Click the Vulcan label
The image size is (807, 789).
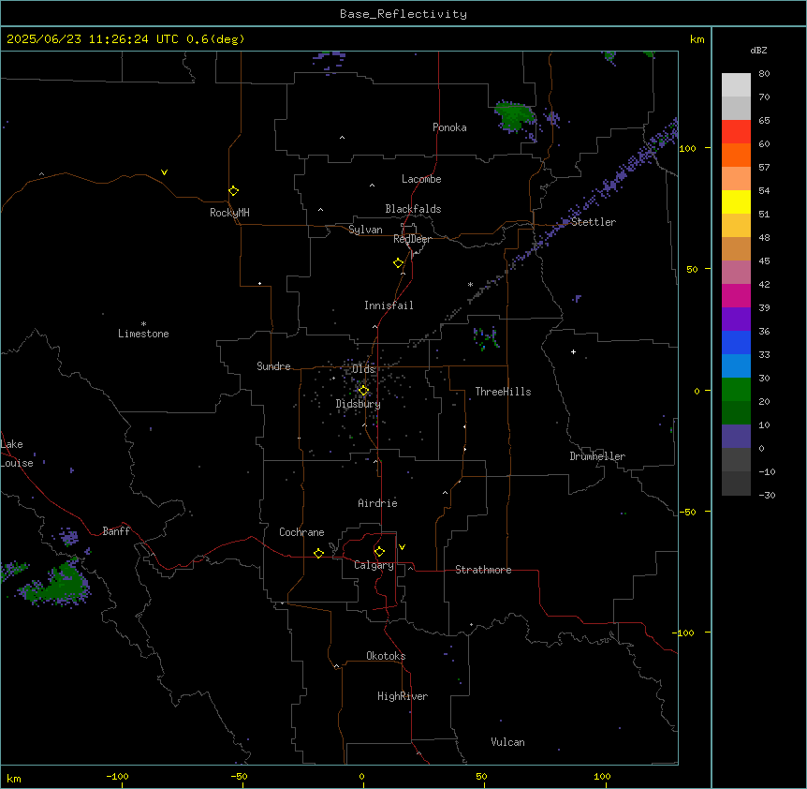coord(508,742)
